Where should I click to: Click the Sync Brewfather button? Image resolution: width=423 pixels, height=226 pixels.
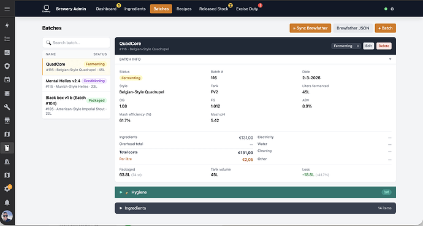pyautogui.click(x=310, y=28)
